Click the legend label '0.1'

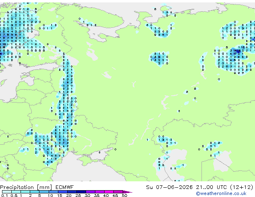click(4, 195)
